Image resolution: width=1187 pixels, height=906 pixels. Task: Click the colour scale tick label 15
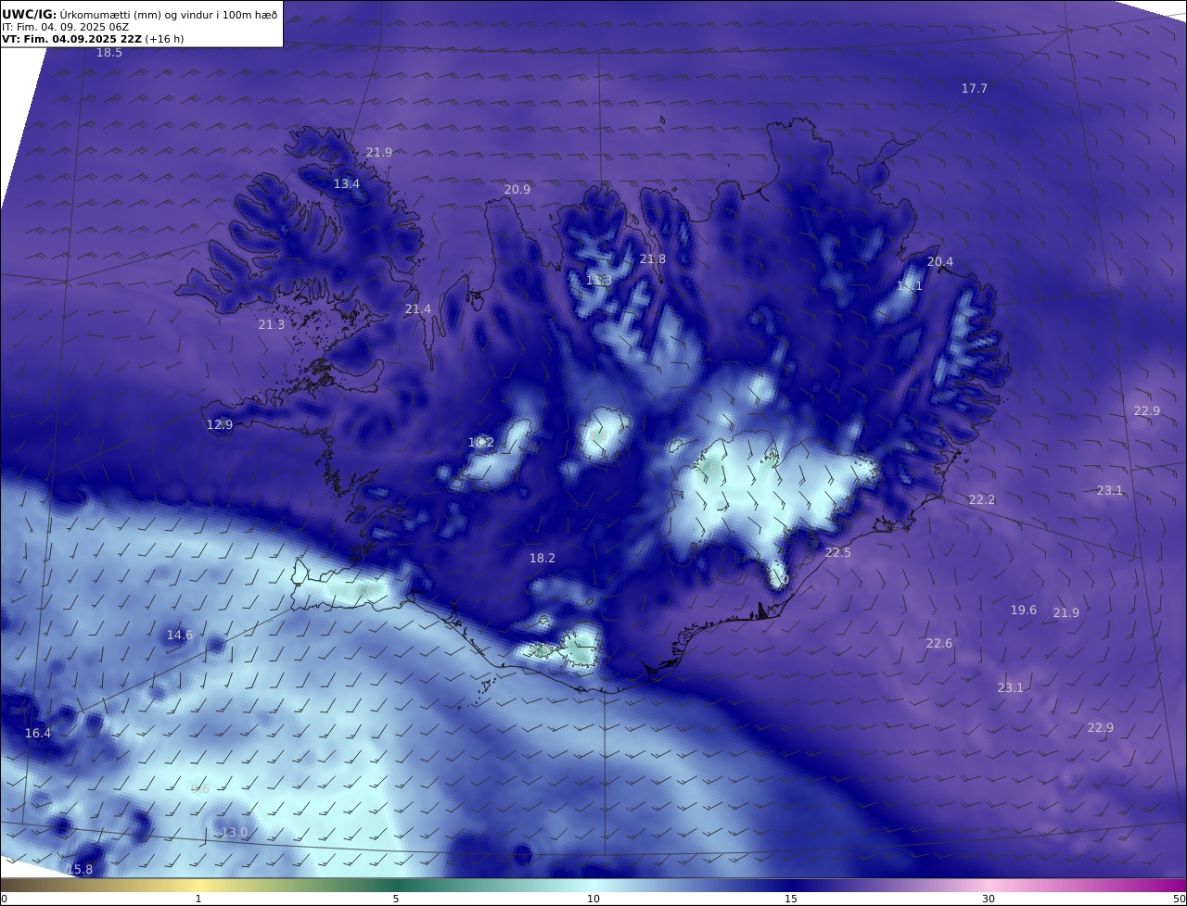click(791, 899)
